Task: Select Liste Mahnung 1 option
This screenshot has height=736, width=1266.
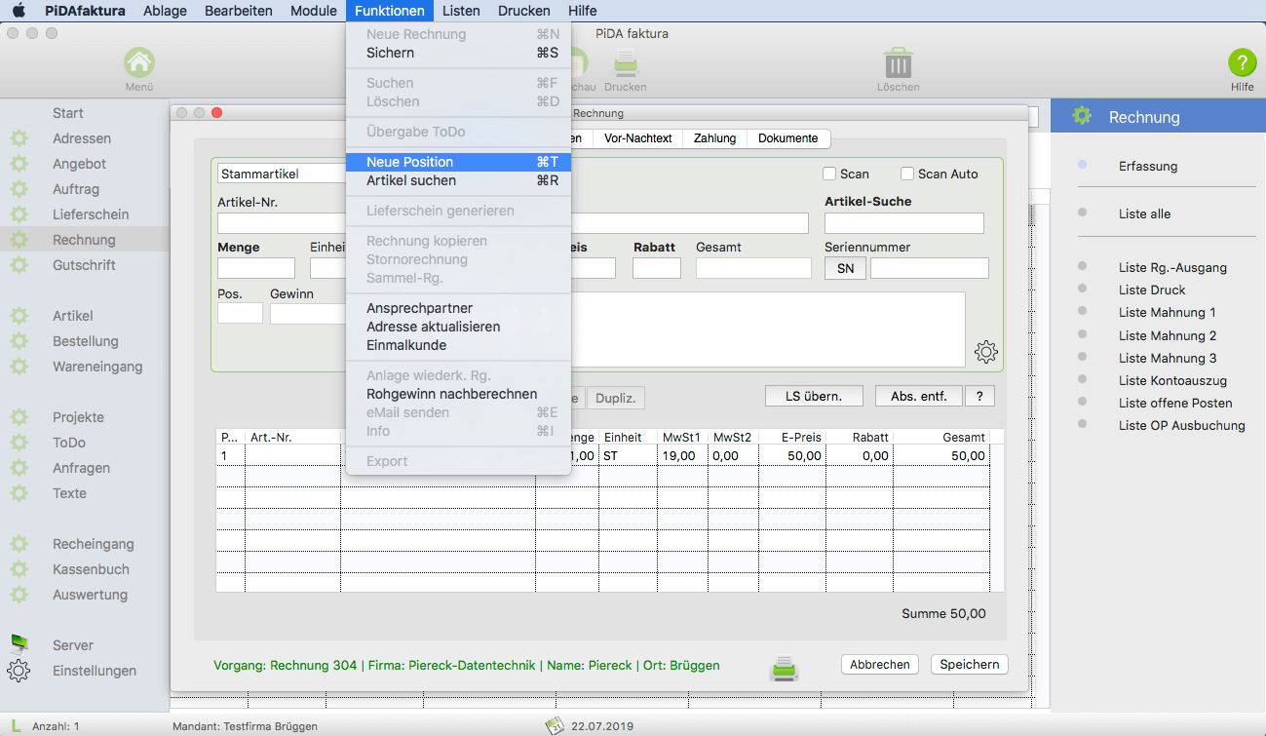Action: 1168,312
